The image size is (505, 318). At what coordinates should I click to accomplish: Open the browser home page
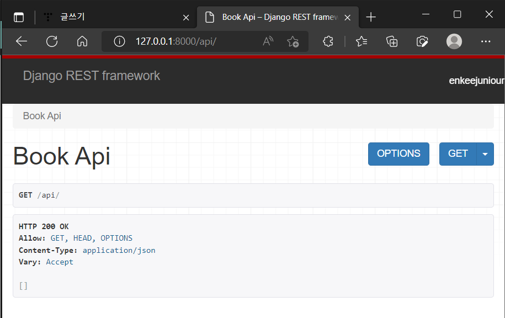[82, 41]
